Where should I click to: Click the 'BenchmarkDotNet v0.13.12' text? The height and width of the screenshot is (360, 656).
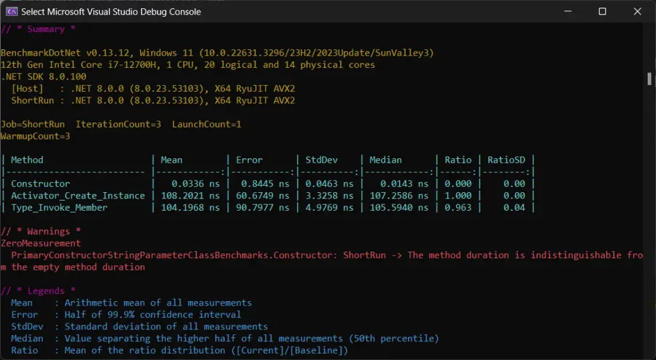click(67, 53)
